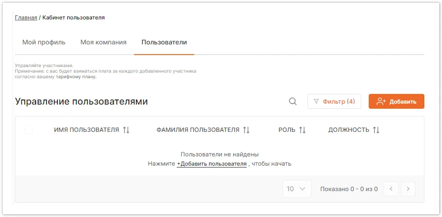This screenshot has width=442, height=217.
Task: Go to previous page arrow
Action: coord(391,189)
